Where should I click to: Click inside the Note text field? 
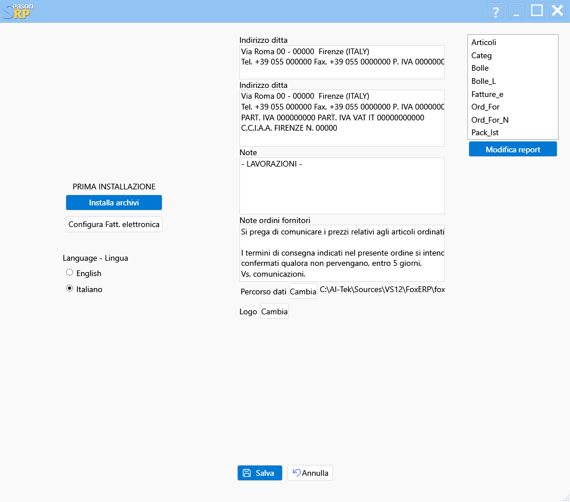(341, 185)
